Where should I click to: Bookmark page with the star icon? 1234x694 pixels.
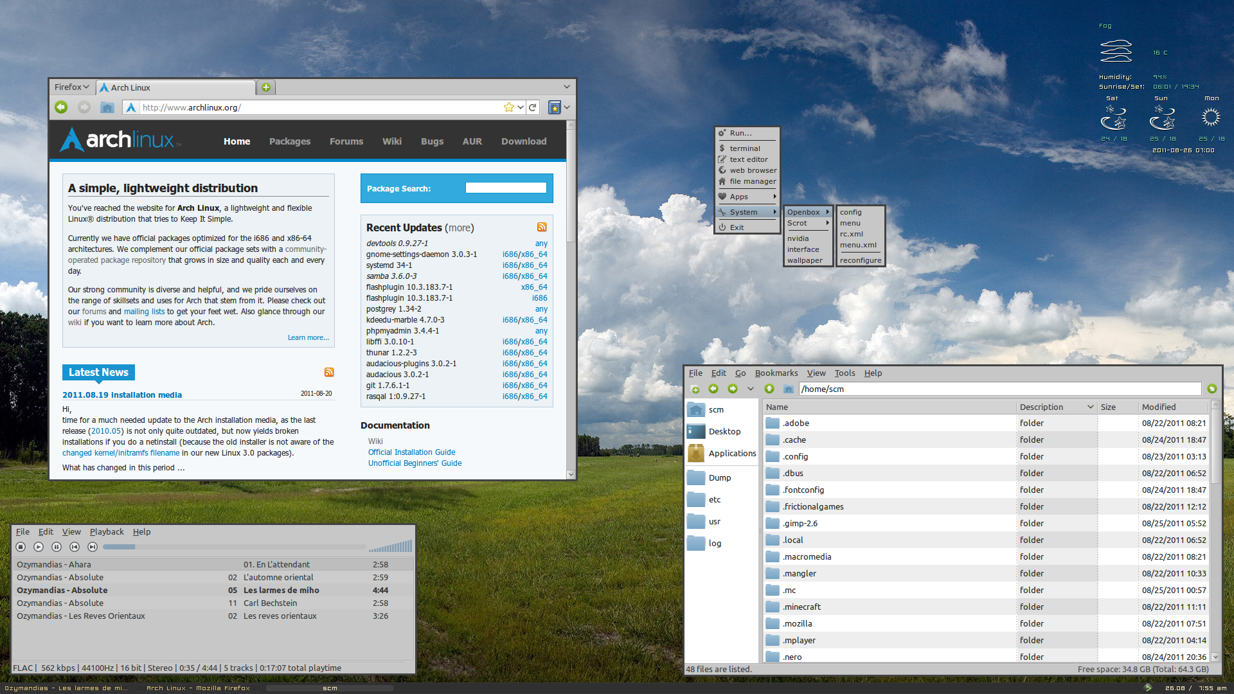tap(509, 107)
